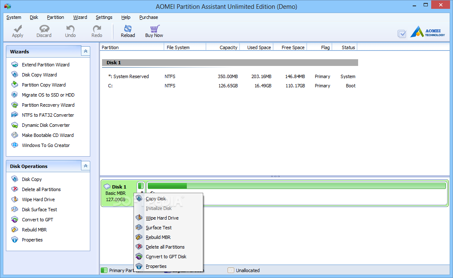Click Convert to GPT sidebar icon

coord(15,220)
